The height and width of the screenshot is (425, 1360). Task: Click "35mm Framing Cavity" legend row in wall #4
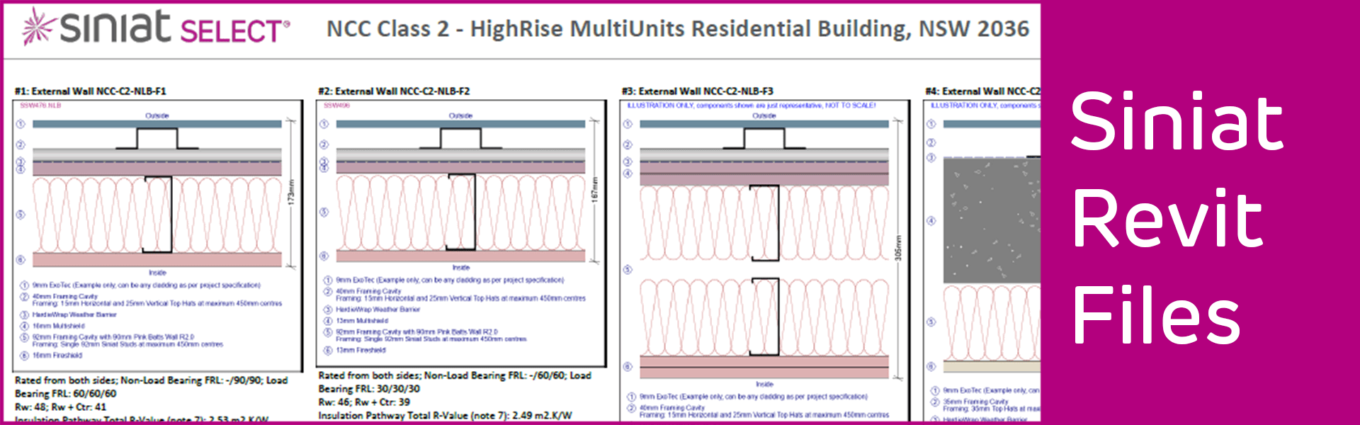tap(985, 405)
